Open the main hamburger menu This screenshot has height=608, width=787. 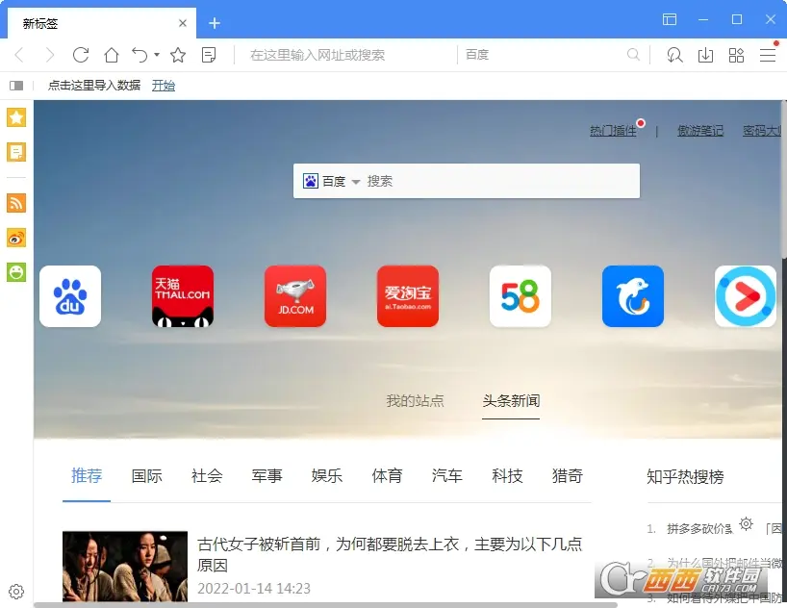[768, 55]
